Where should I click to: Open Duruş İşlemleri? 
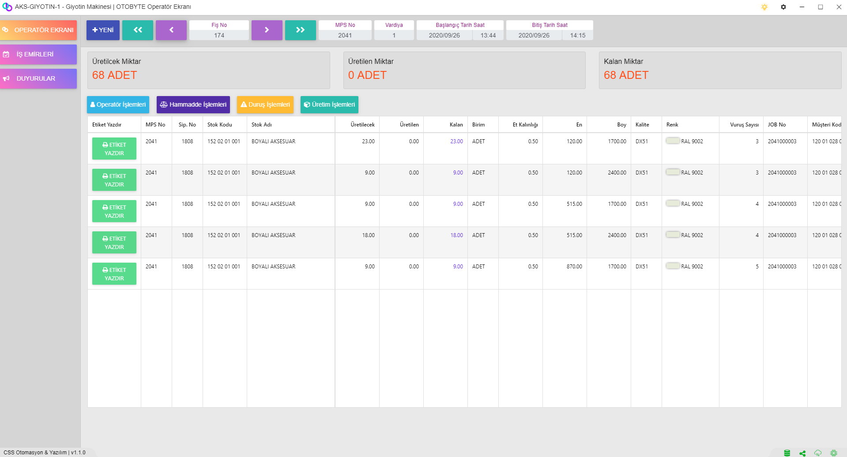click(x=265, y=104)
